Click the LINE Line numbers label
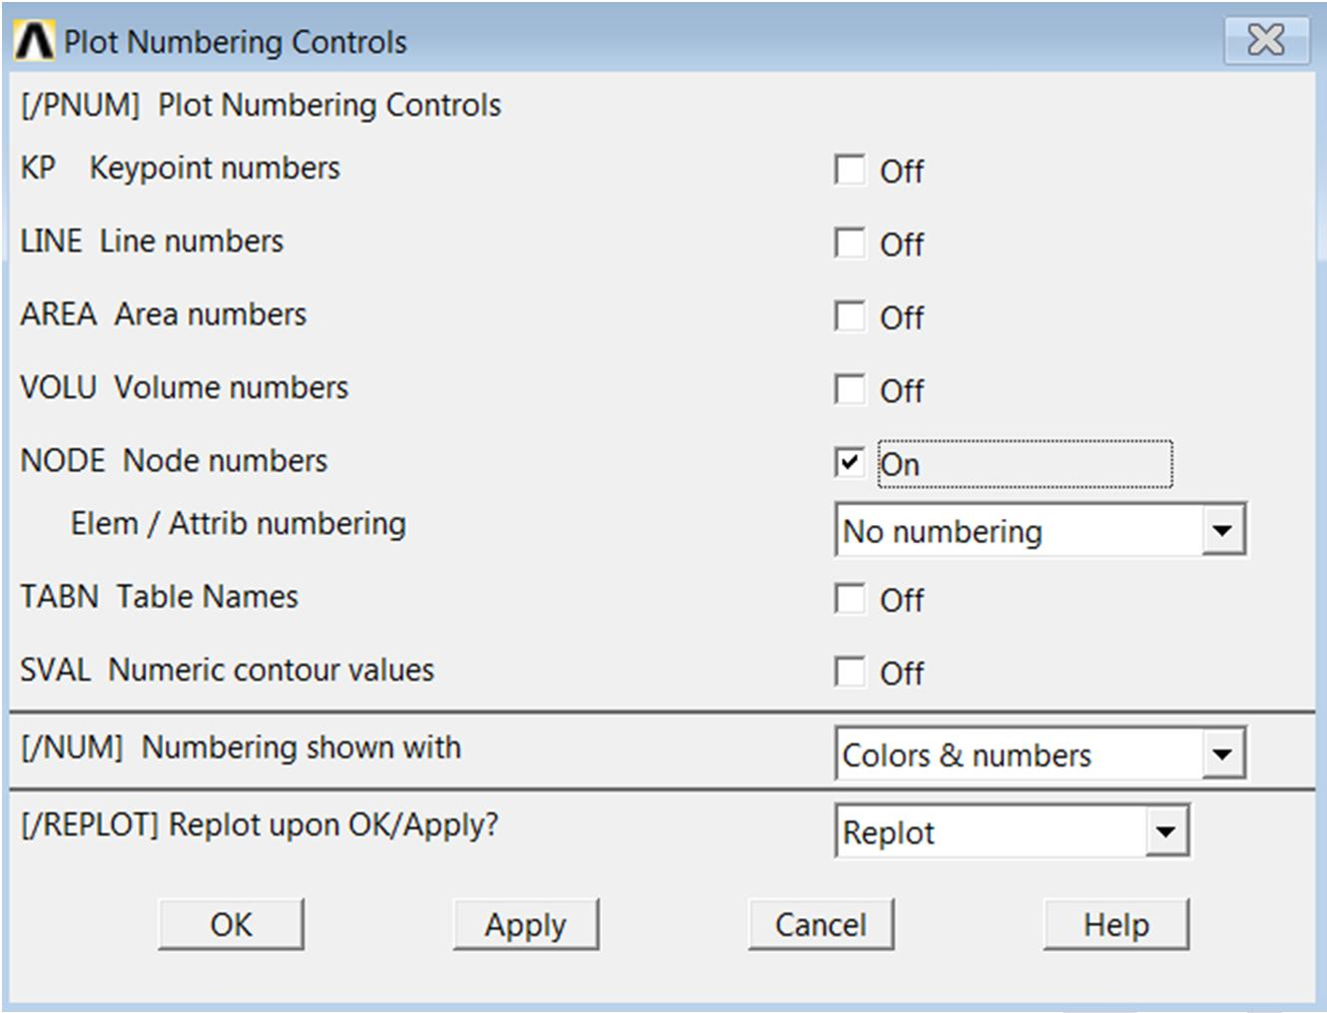Viewport: 1327px width, 1013px height. click(x=152, y=241)
